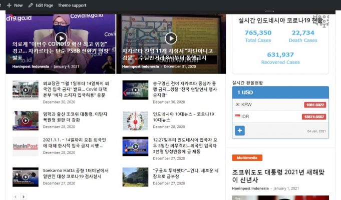Click the IDR exchange rate value badge
The height and width of the screenshot is (200, 341).
coord(314,116)
